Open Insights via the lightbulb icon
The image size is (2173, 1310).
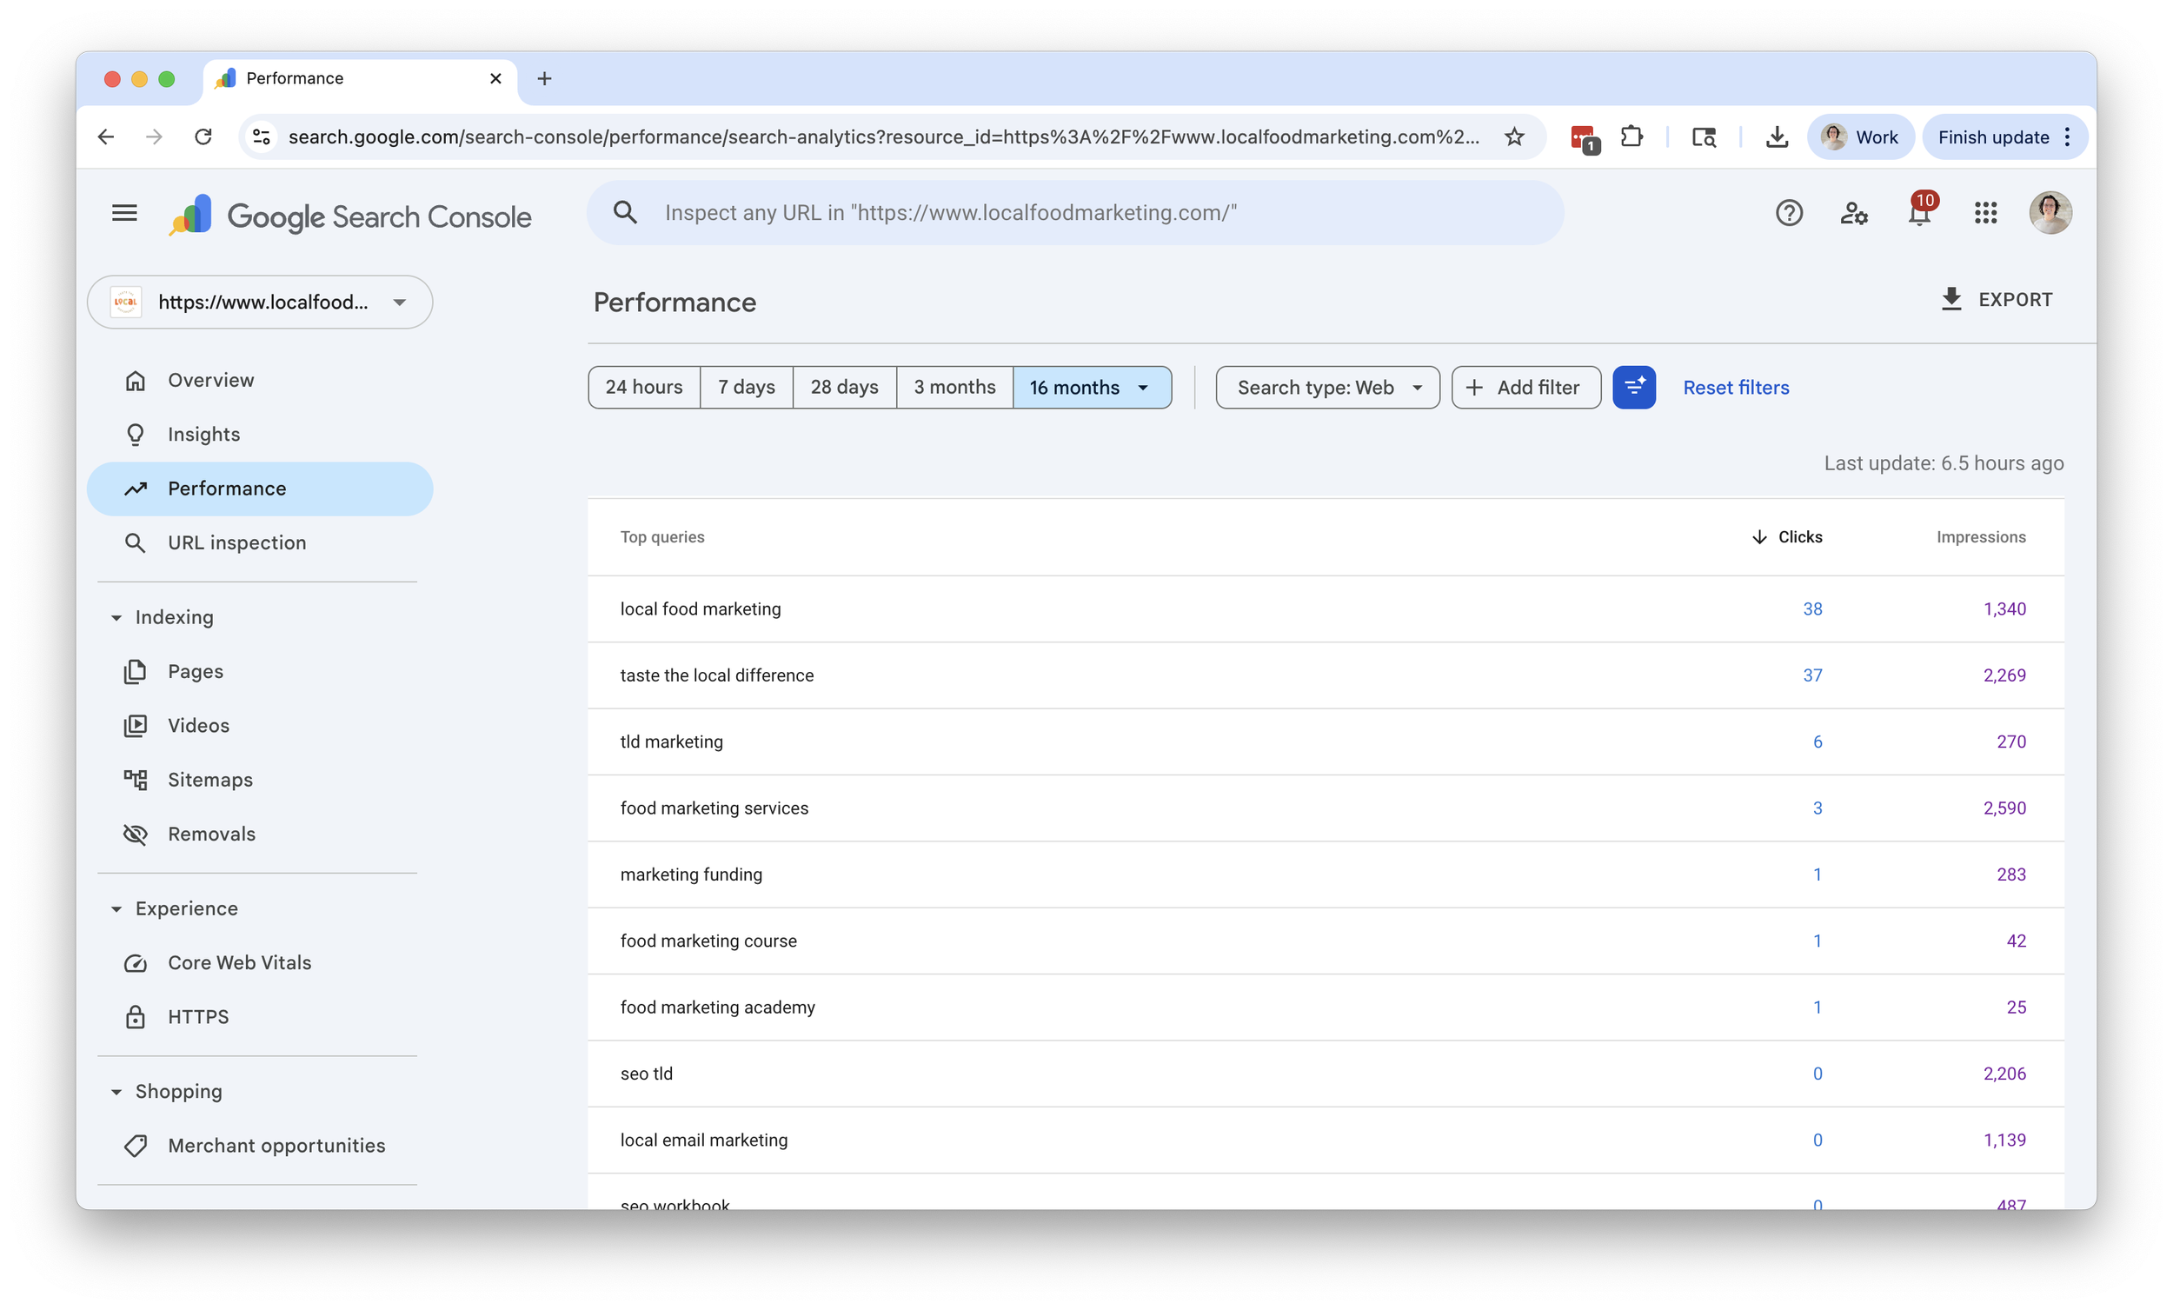click(x=136, y=434)
